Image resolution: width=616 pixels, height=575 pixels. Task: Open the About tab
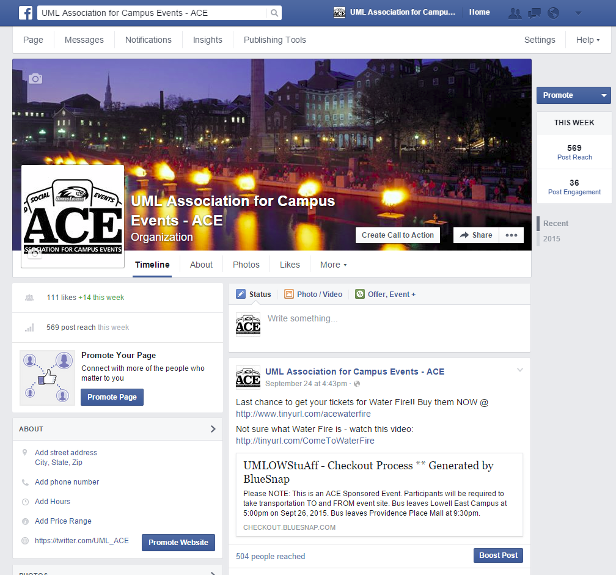[x=201, y=265]
